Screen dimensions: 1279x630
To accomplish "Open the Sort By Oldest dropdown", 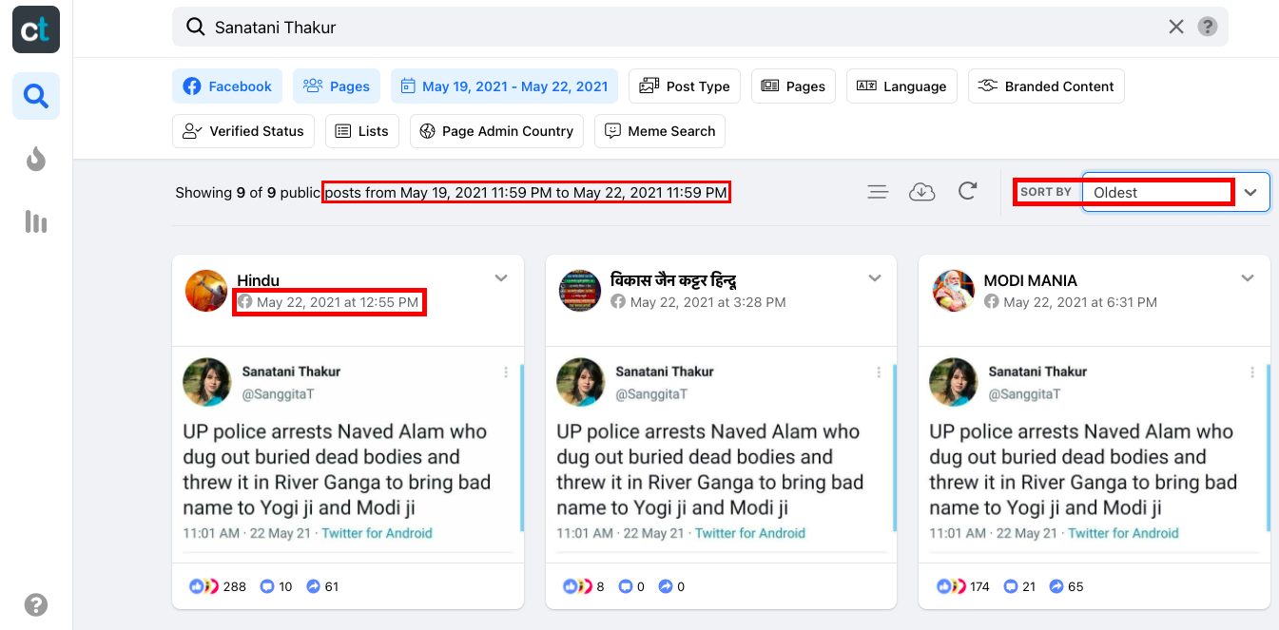I will pos(1175,192).
